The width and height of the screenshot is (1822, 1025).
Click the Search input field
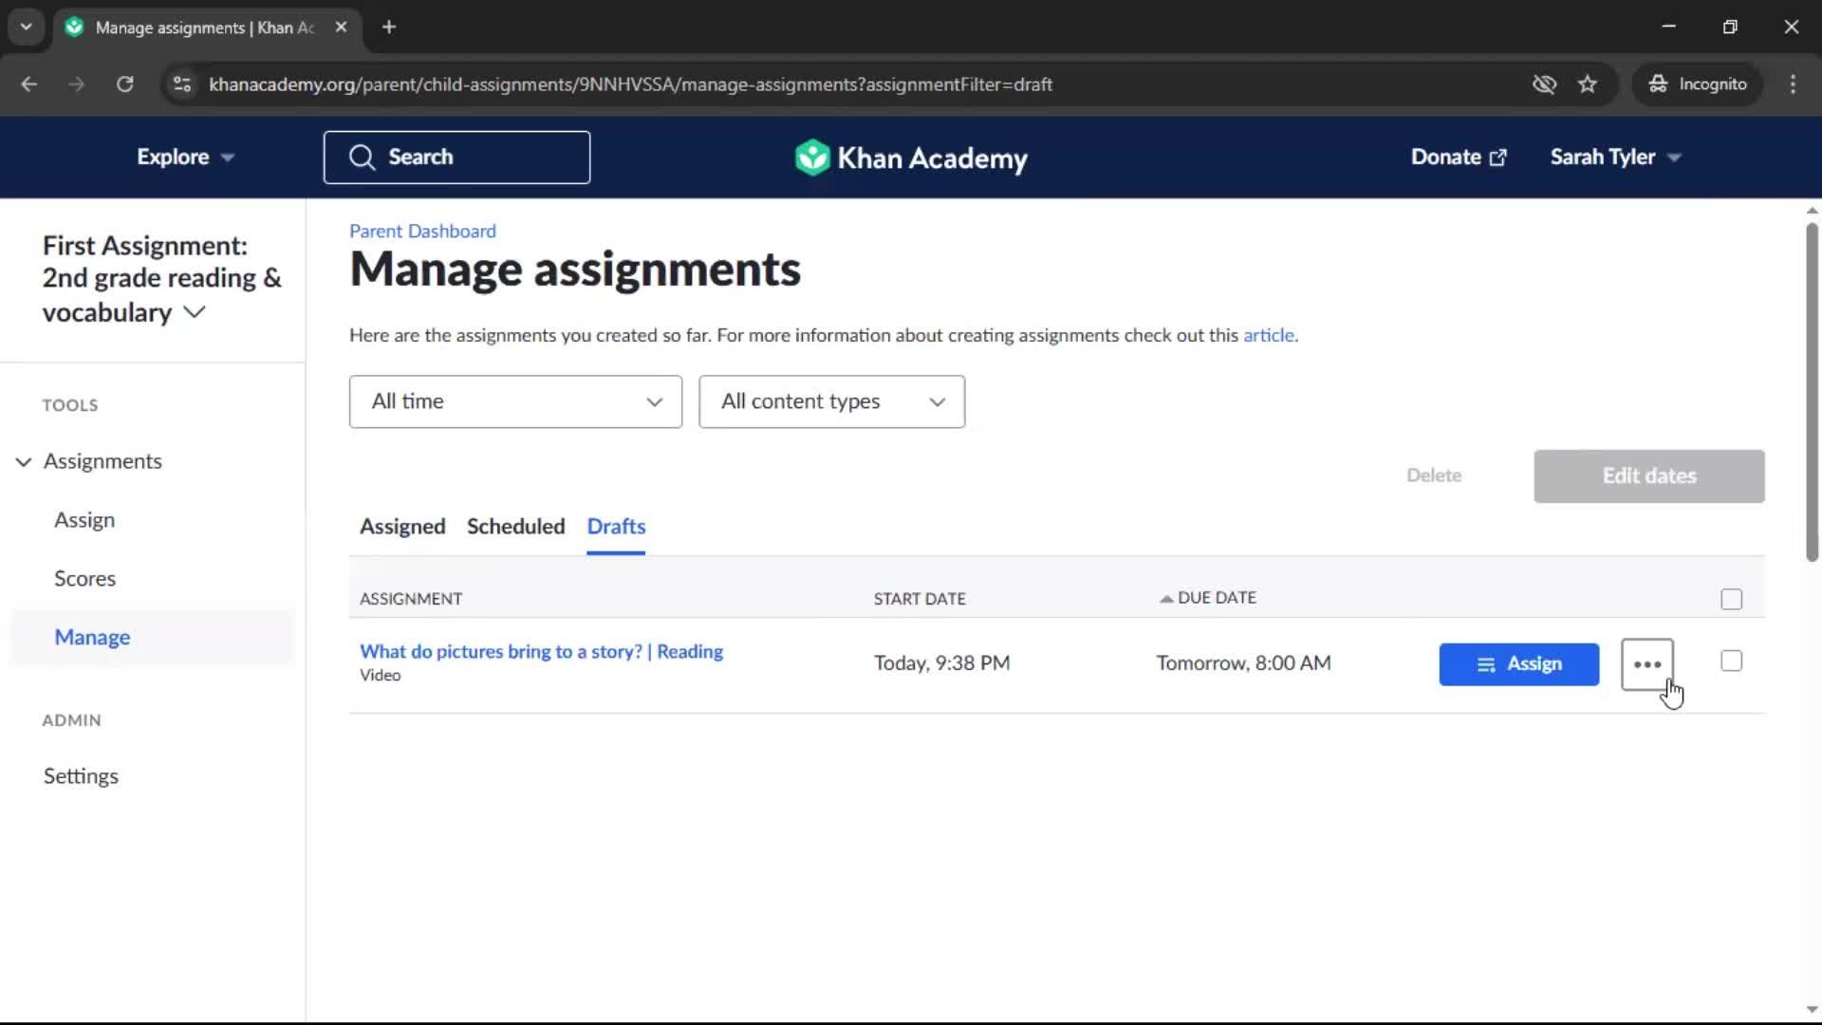(x=456, y=158)
